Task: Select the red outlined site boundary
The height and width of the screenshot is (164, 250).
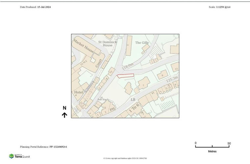Action: coord(125,76)
